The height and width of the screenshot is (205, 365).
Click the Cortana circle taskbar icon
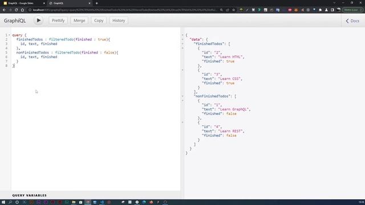pos(17,202)
